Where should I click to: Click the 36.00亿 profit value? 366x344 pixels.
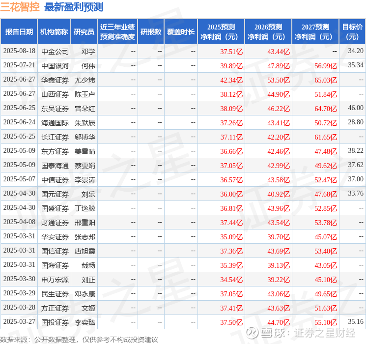[231, 194]
